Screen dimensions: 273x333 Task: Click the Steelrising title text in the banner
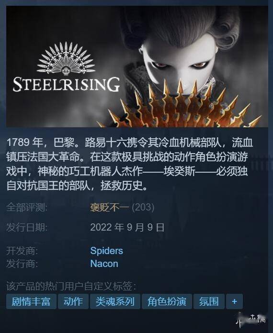click(x=67, y=84)
